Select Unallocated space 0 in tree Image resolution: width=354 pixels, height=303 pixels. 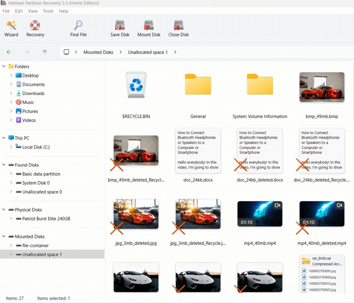[x=42, y=192]
